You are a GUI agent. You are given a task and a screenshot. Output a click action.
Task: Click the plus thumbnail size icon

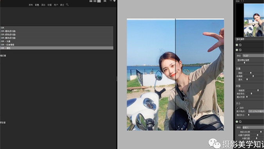pyautogui.click(x=115, y=1)
